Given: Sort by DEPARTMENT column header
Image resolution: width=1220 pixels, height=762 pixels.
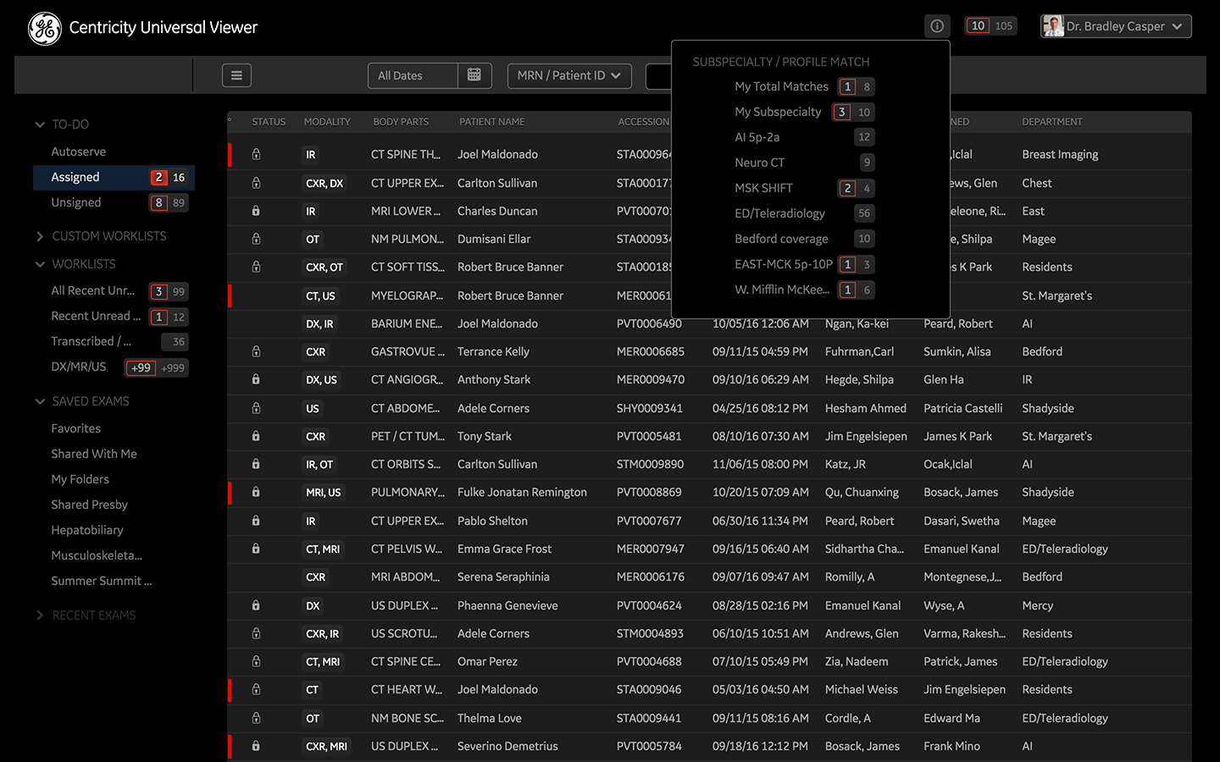Looking at the screenshot, I should pyautogui.click(x=1052, y=122).
